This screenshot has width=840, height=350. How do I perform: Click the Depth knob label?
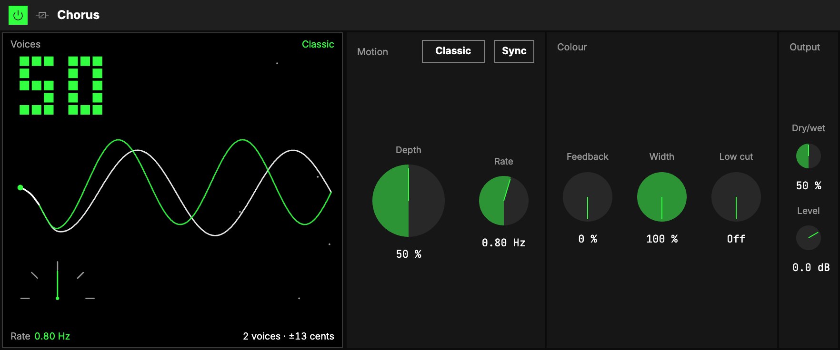[409, 150]
